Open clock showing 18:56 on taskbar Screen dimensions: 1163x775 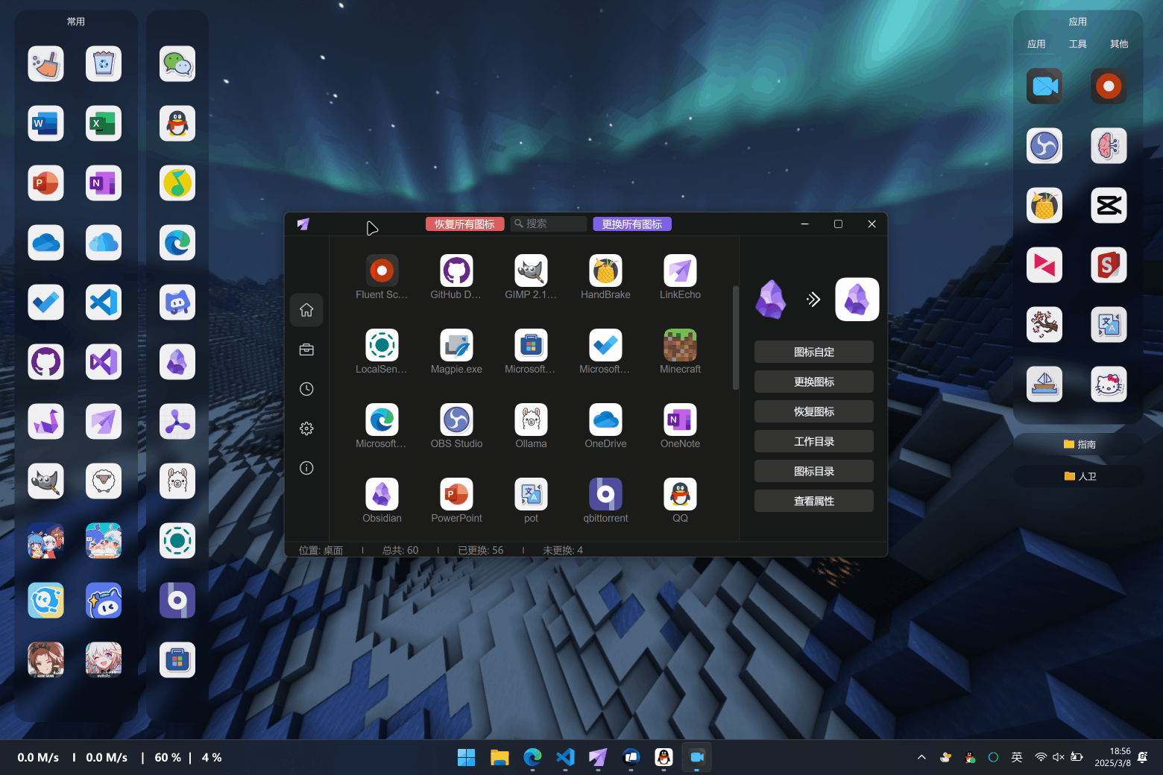click(x=1112, y=757)
